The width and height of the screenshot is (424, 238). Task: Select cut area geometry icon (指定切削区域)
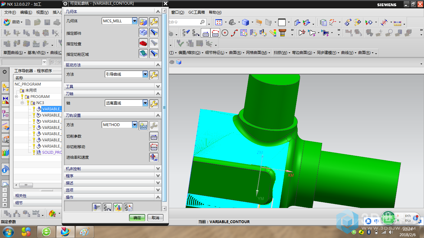[143, 54]
